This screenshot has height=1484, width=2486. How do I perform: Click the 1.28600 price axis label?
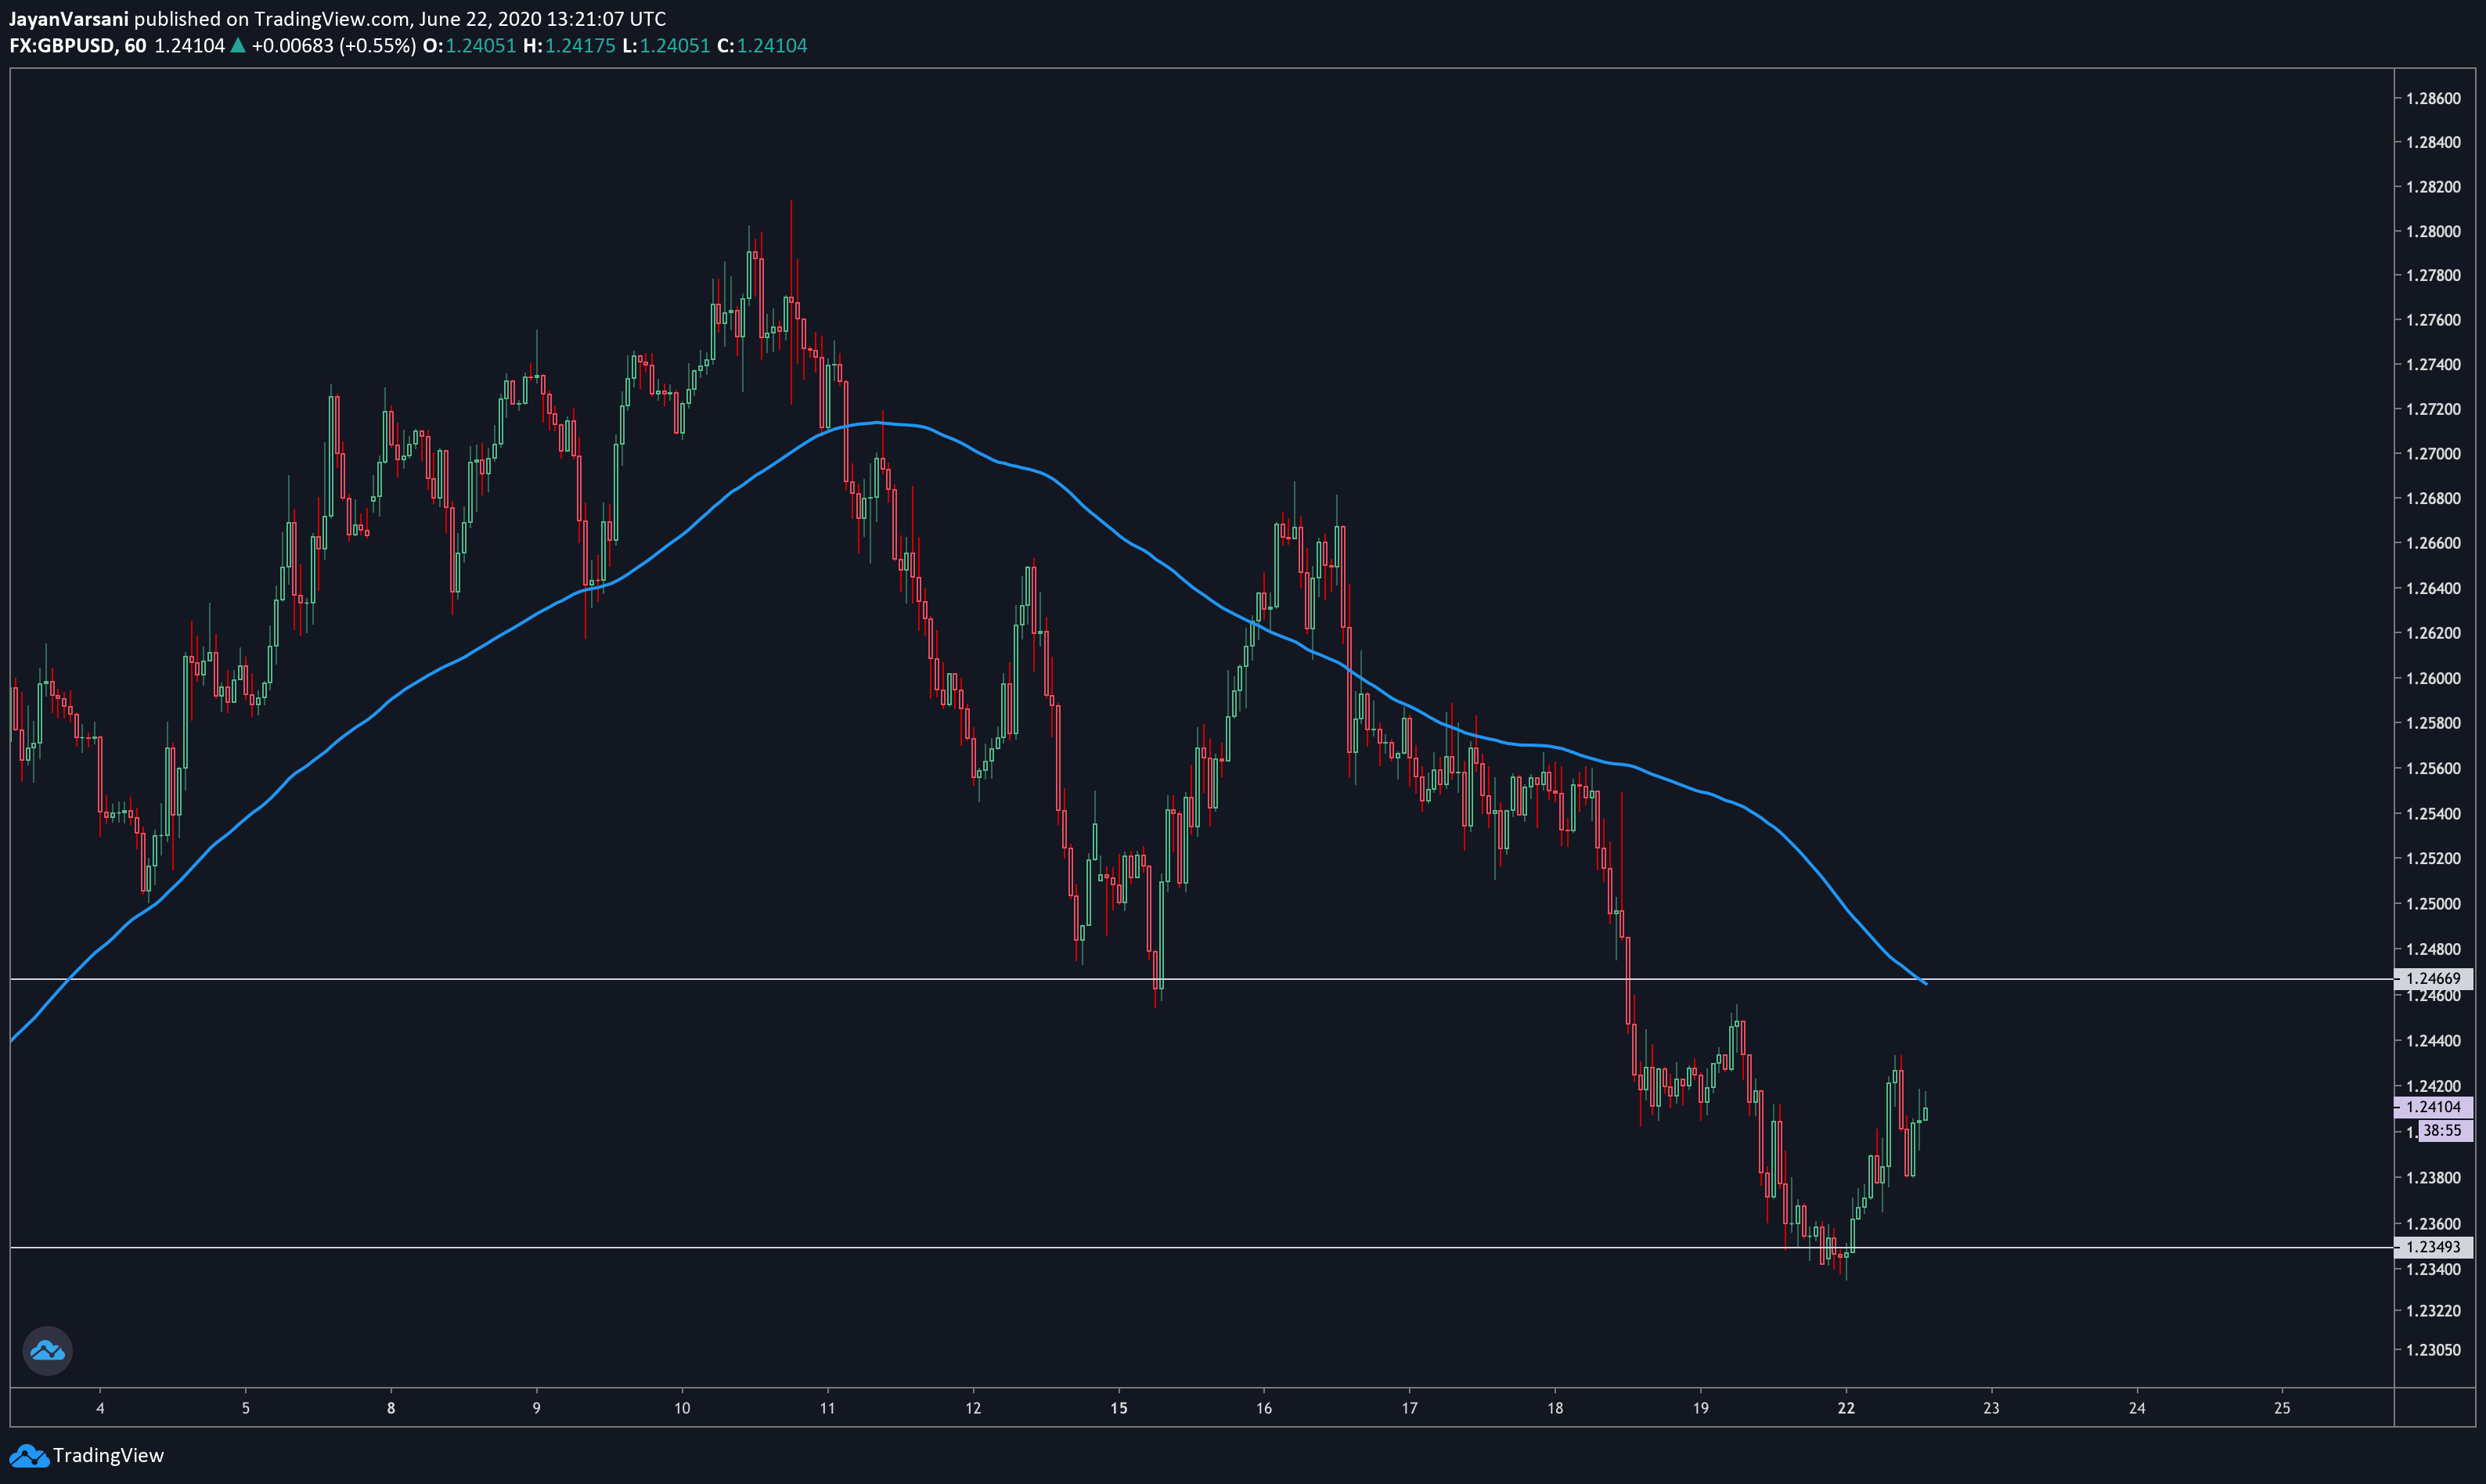(x=2433, y=98)
